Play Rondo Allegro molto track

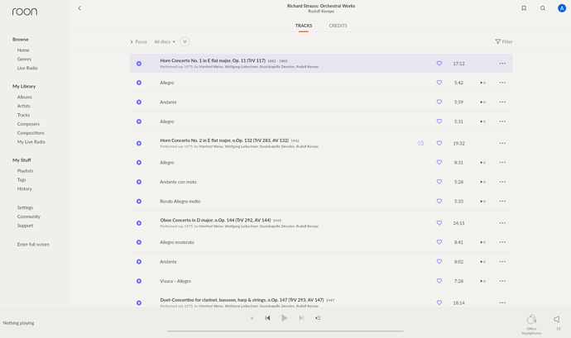139,201
